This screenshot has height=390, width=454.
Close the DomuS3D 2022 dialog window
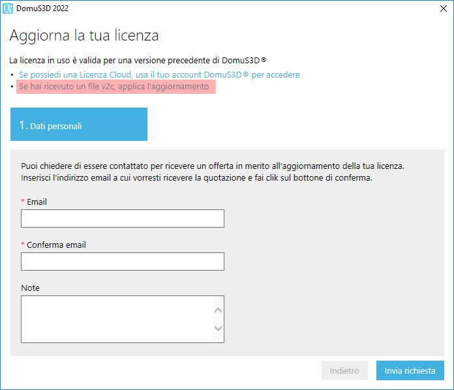[444, 8]
